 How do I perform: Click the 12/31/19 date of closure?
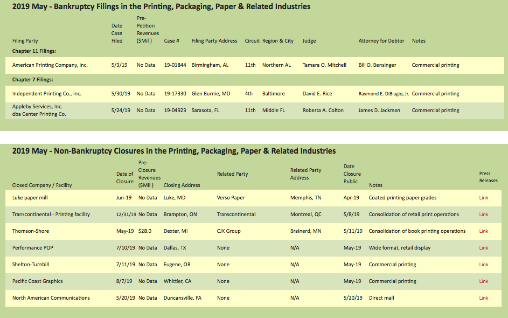point(126,215)
